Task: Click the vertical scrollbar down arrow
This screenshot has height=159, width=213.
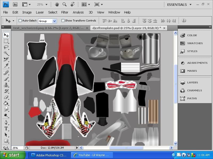Action: point(175,143)
